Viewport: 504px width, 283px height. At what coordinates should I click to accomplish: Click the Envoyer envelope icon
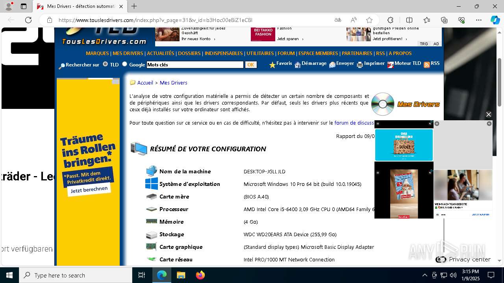click(332, 64)
